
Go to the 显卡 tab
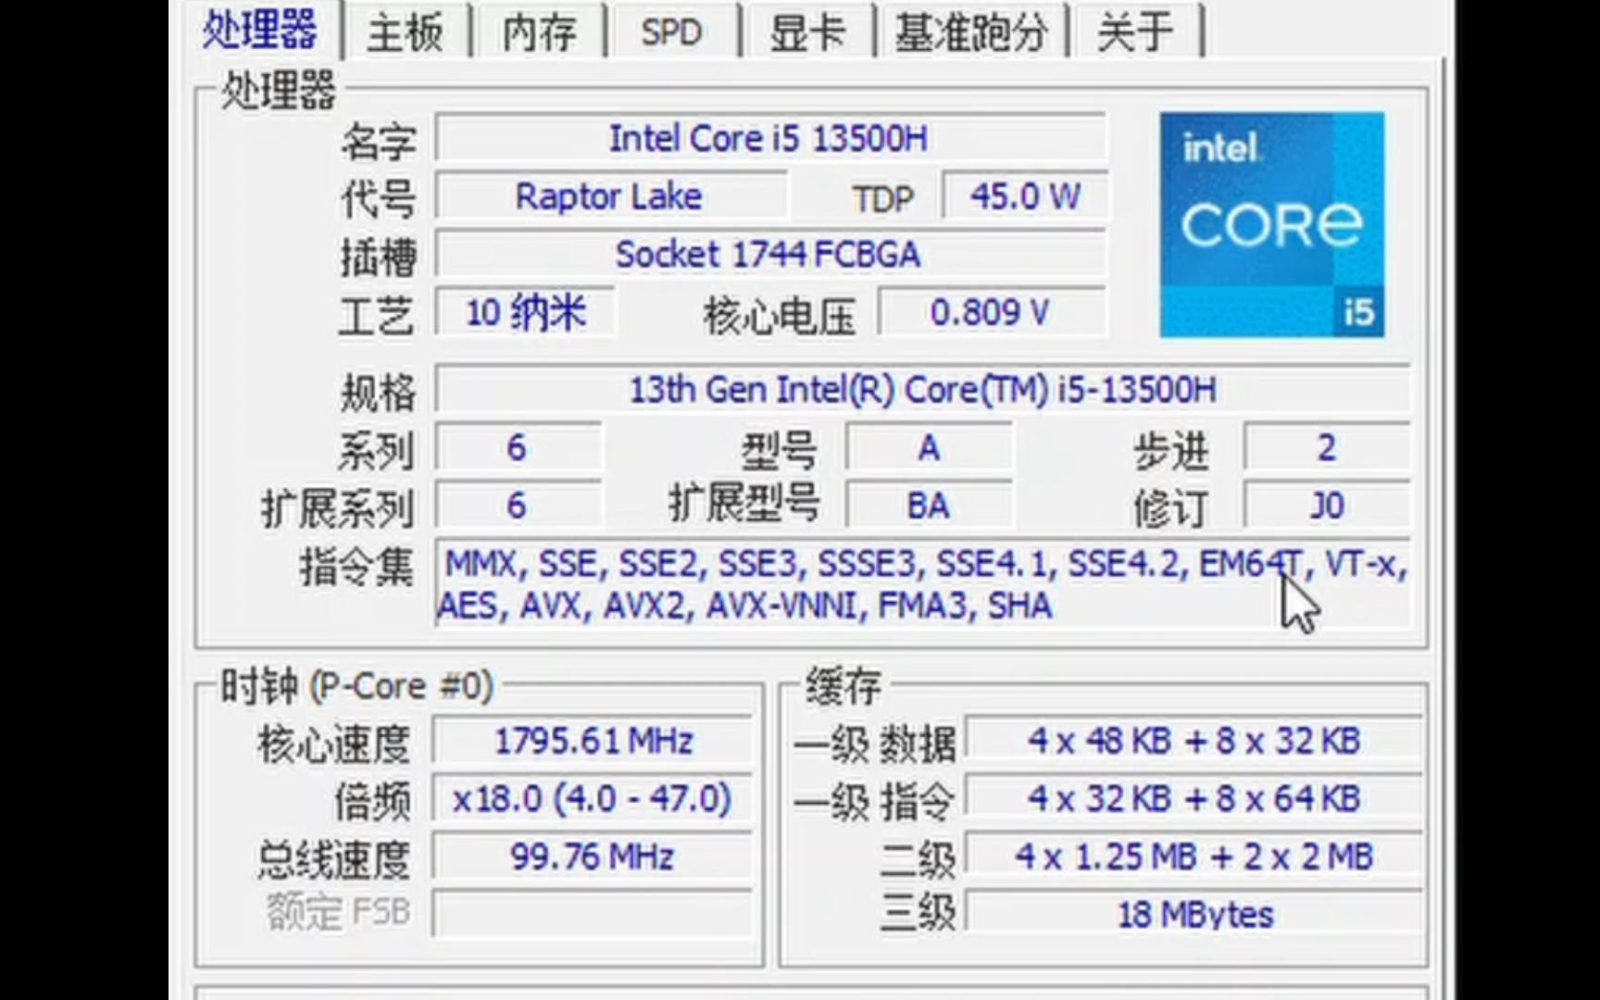pyautogui.click(x=806, y=33)
